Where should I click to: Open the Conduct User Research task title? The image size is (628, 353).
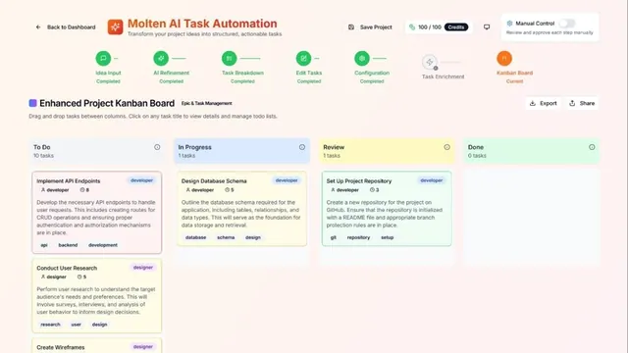67,268
